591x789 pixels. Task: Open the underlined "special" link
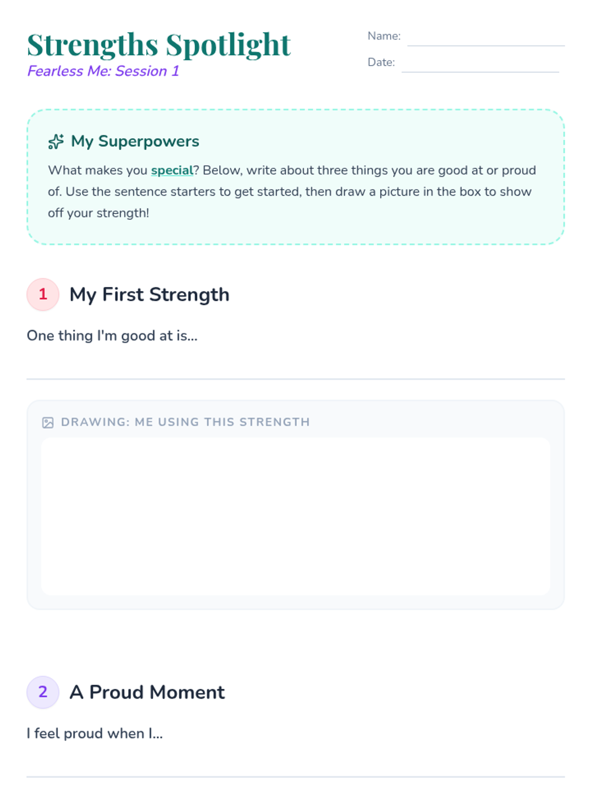172,170
